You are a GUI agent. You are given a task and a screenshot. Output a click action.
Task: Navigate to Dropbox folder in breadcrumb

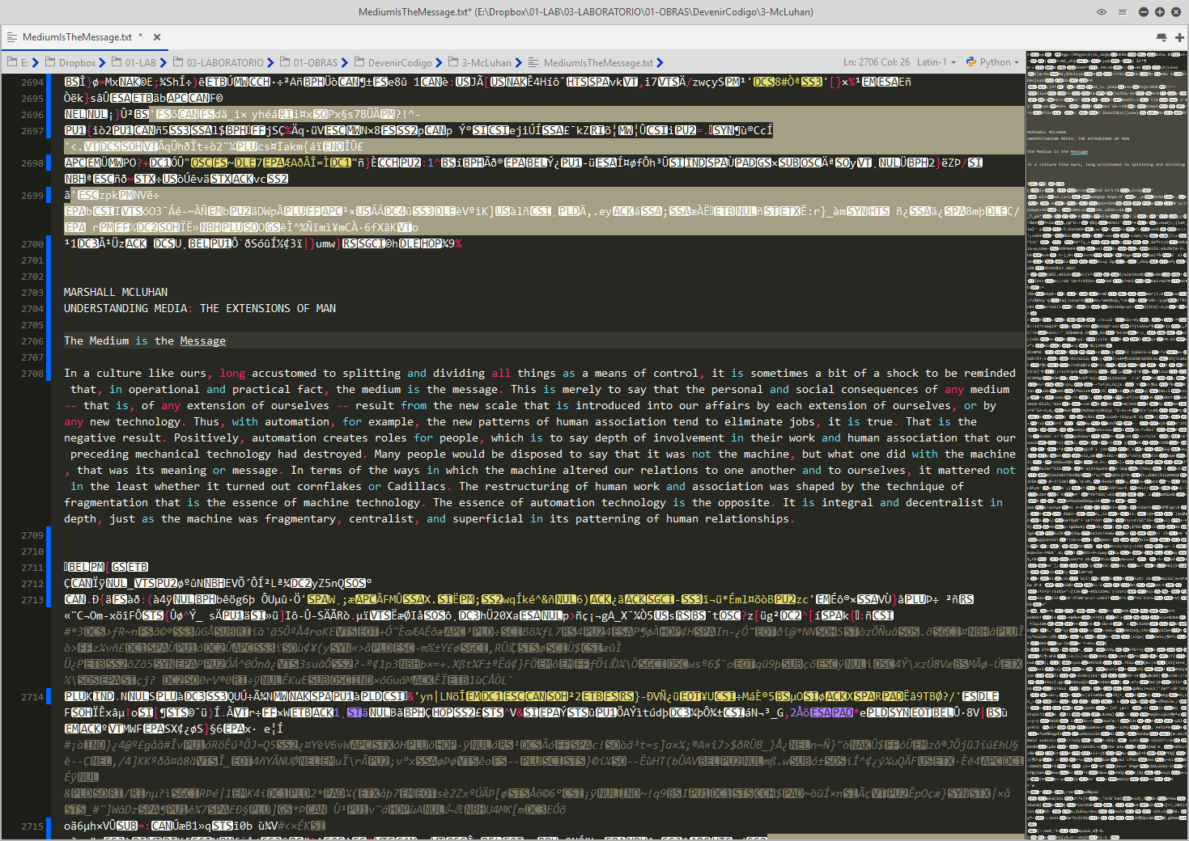tap(77, 62)
